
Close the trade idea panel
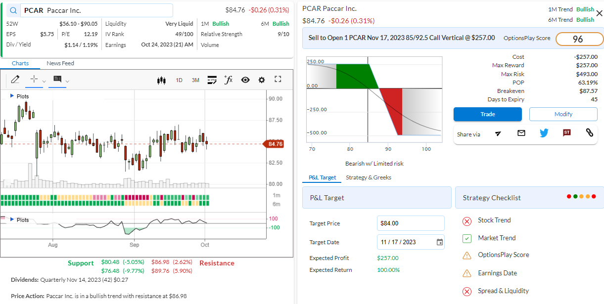[x=599, y=13]
